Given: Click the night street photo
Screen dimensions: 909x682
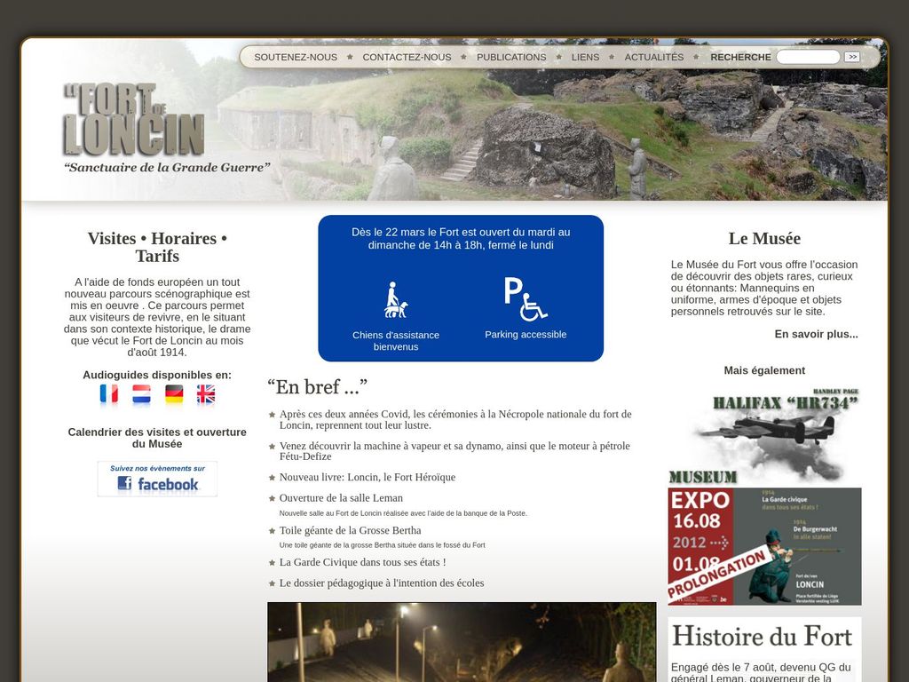Looking at the screenshot, I should tap(462, 642).
